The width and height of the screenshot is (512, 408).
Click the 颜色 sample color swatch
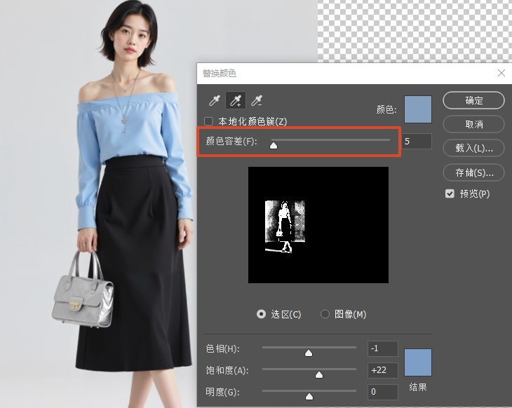(x=418, y=110)
